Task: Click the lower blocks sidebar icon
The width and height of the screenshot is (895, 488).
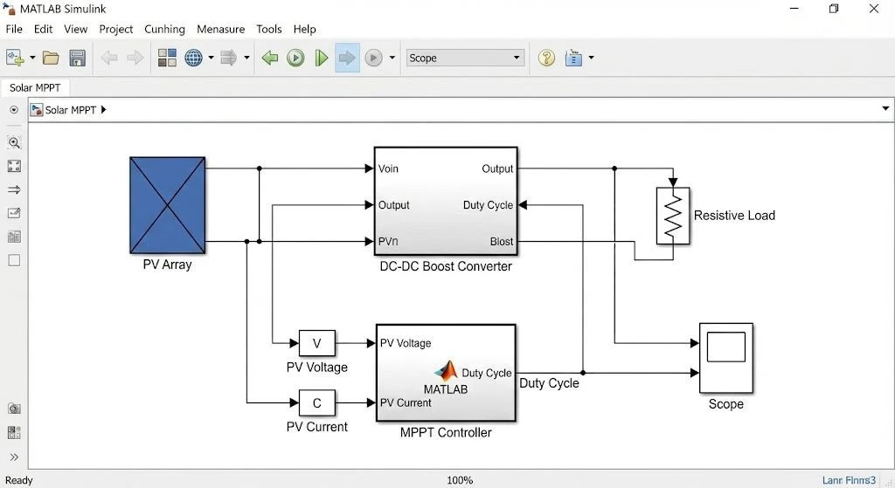Action: (x=14, y=433)
